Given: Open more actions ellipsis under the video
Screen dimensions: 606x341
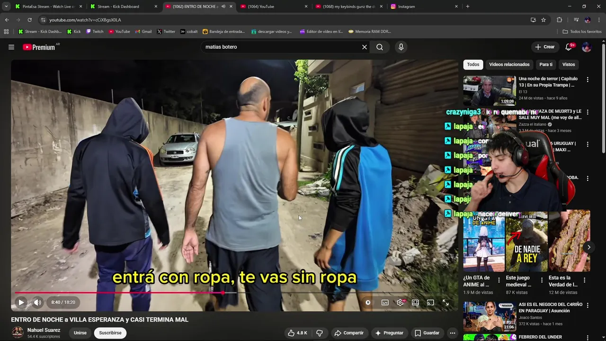Looking at the screenshot, I should [x=453, y=333].
